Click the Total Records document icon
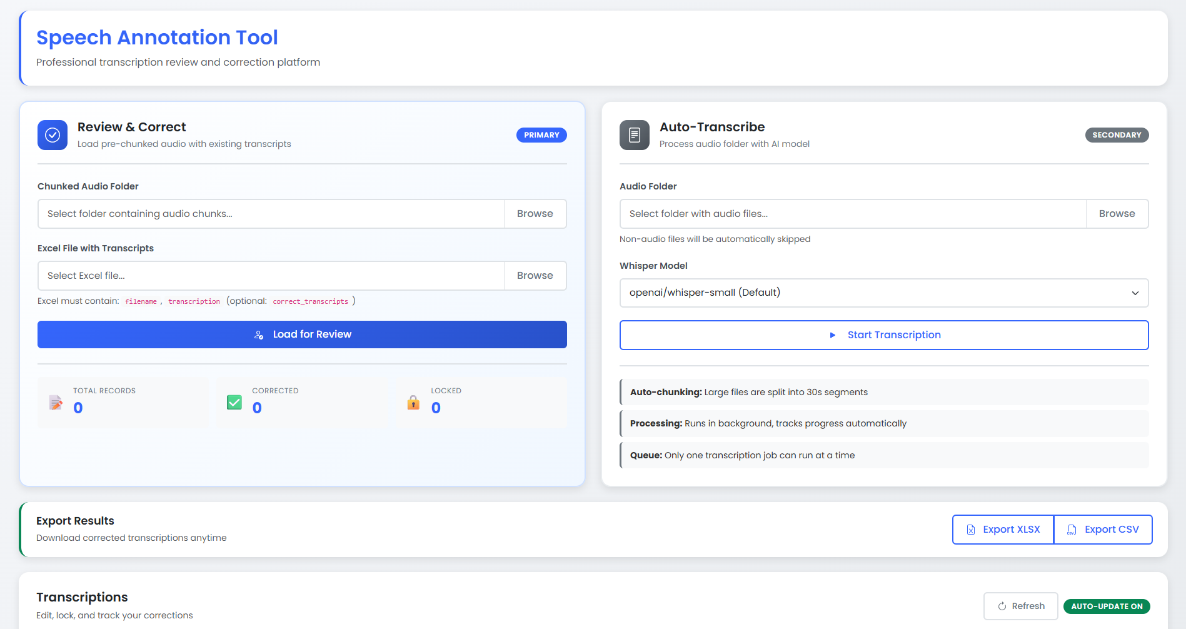Image resolution: width=1186 pixels, height=629 pixels. click(56, 402)
